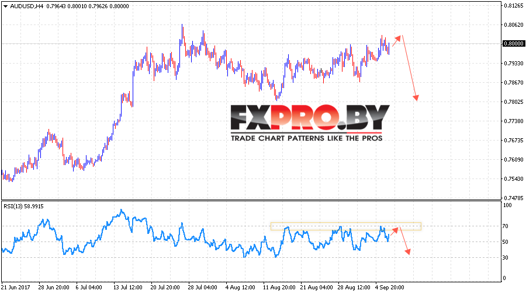Click the current price tag 0.80000
Image resolution: width=526 pixels, height=294 pixels.
tap(514, 44)
